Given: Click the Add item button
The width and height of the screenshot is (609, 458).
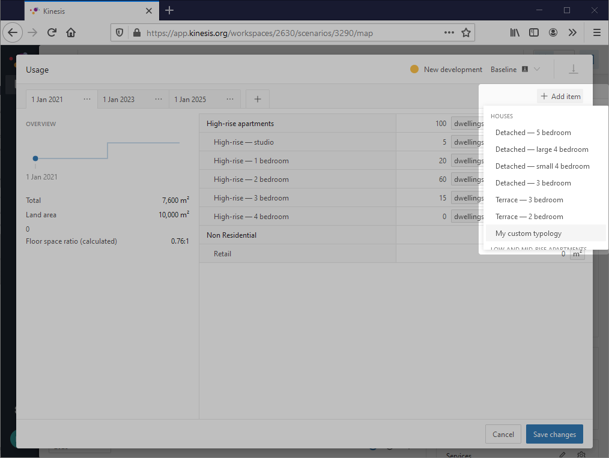Looking at the screenshot, I should pyautogui.click(x=560, y=96).
